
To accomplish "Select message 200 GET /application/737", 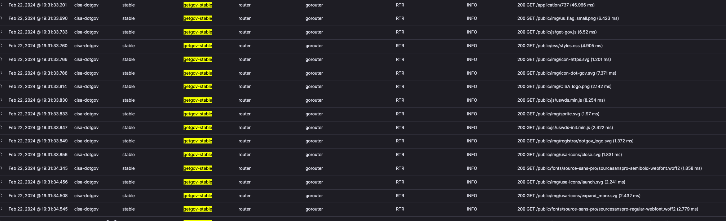I will pyautogui.click(x=556, y=5).
